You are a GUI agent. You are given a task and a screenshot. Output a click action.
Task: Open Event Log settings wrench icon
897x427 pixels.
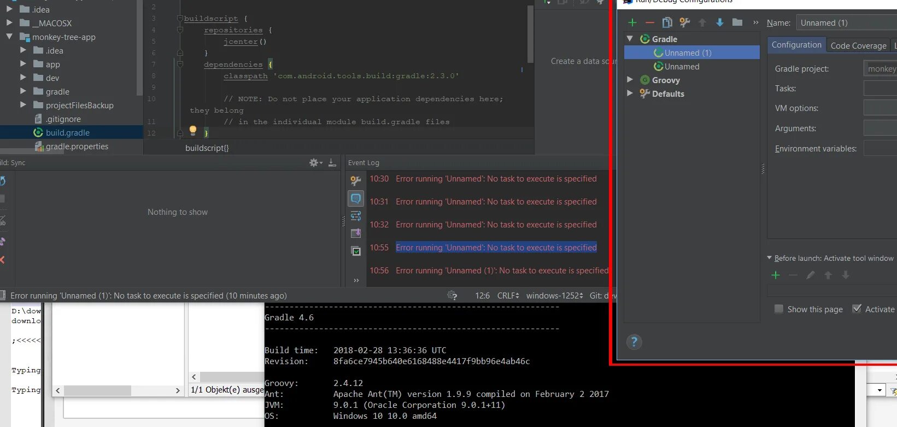356,180
